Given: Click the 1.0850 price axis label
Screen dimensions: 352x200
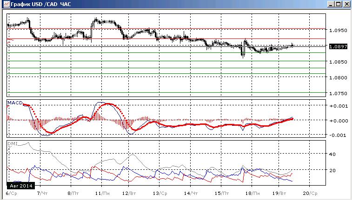Looking at the screenshot, I should click(338, 62).
